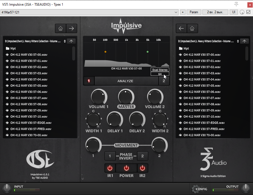This screenshot has width=253, height=195.
Task: Adjust the DELAY 1 knob
Action: 115,120
